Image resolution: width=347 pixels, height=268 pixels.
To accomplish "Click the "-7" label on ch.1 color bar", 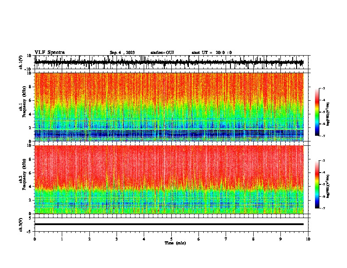I will pyautogui.click(x=323, y=136).
